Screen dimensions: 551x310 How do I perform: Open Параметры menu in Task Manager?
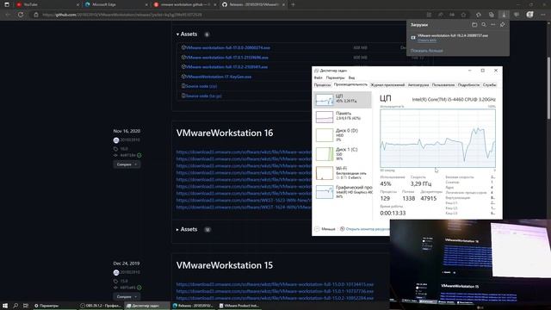[x=335, y=77]
